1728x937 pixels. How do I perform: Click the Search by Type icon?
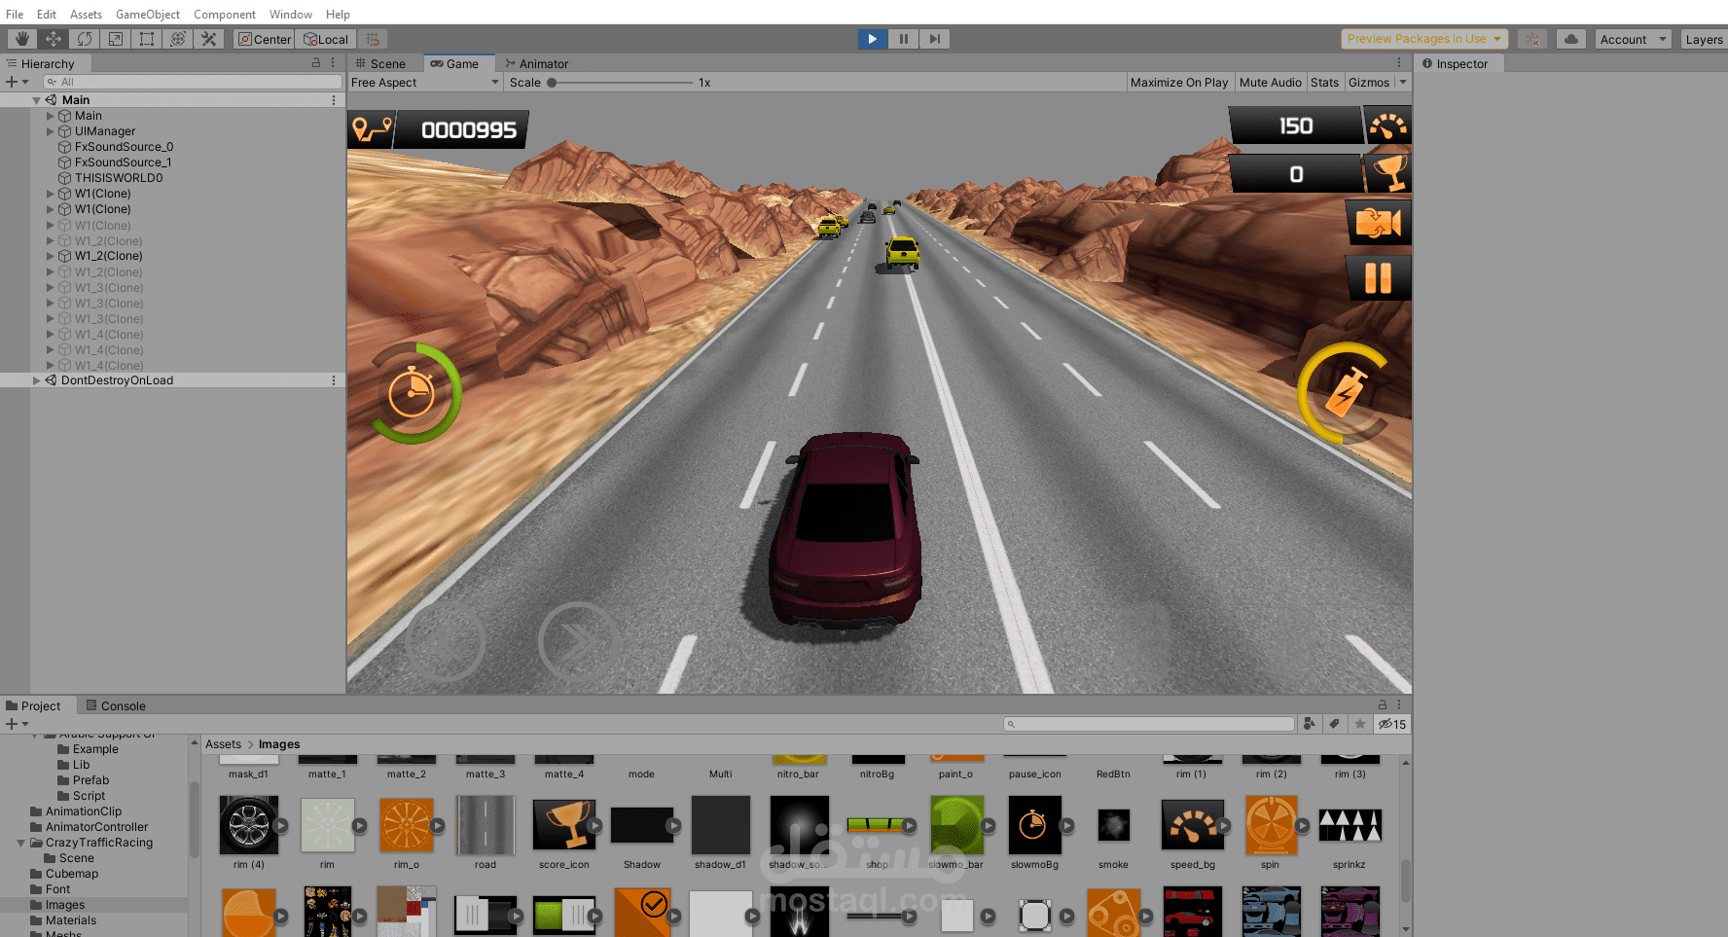point(1310,724)
